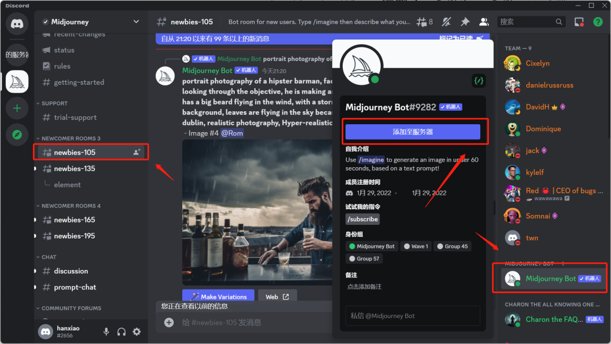The image size is (611, 344).
Task: Open the threads icon showing 8
Action: [x=424, y=22]
